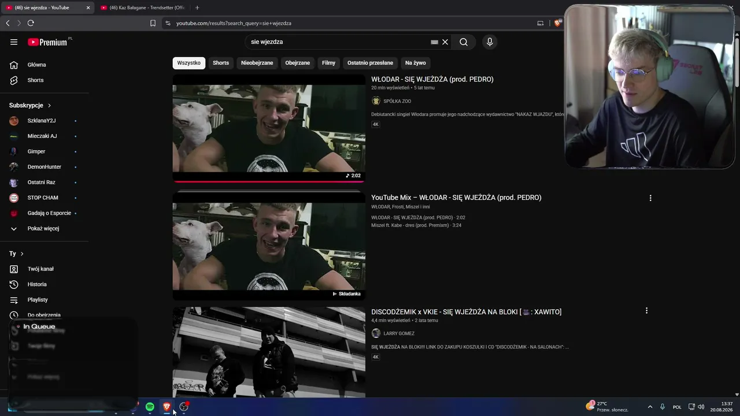Open a new browser tab

[x=197, y=8]
